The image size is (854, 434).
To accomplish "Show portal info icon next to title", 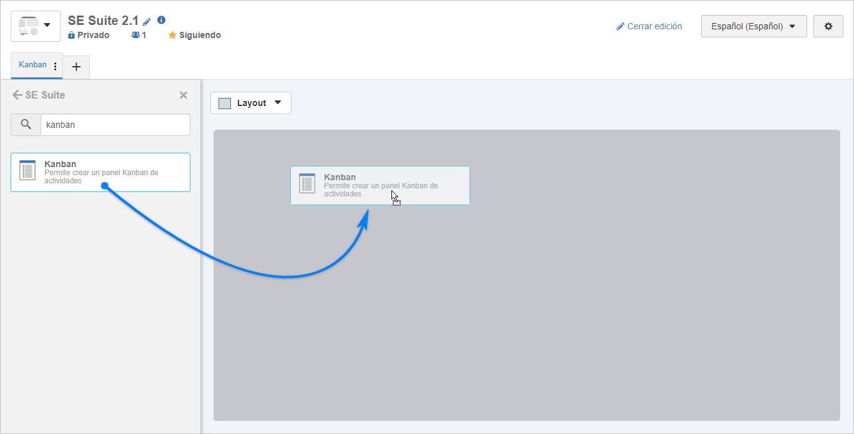I will click(161, 20).
